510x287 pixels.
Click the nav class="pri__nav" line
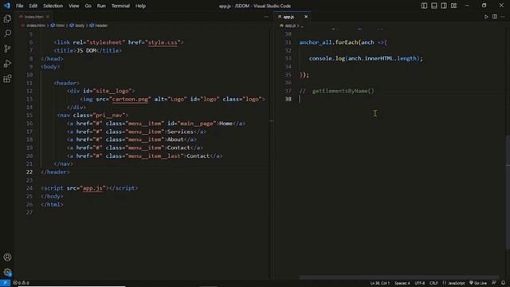[92, 115]
